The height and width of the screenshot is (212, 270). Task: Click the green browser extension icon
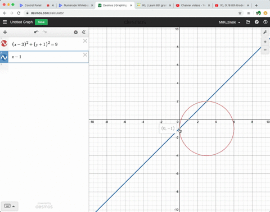click(x=258, y=13)
